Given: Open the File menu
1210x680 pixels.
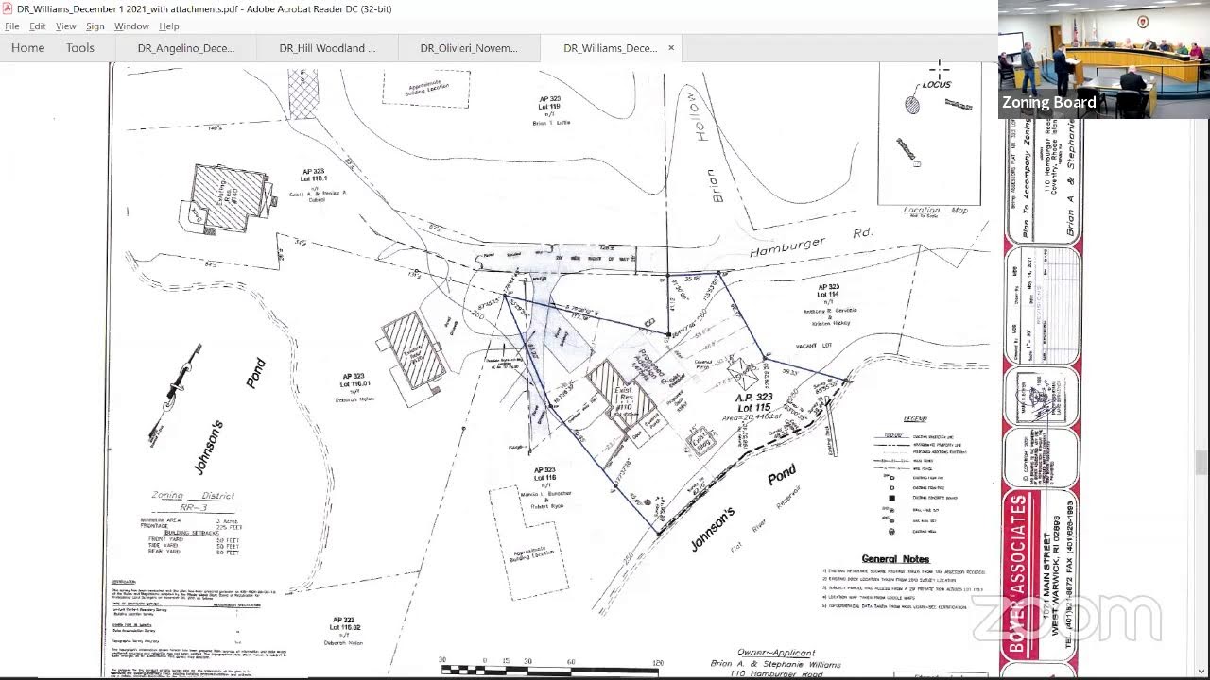Looking at the screenshot, I should click(12, 26).
